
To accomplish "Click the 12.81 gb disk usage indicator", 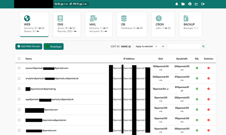I will point(61,4).
